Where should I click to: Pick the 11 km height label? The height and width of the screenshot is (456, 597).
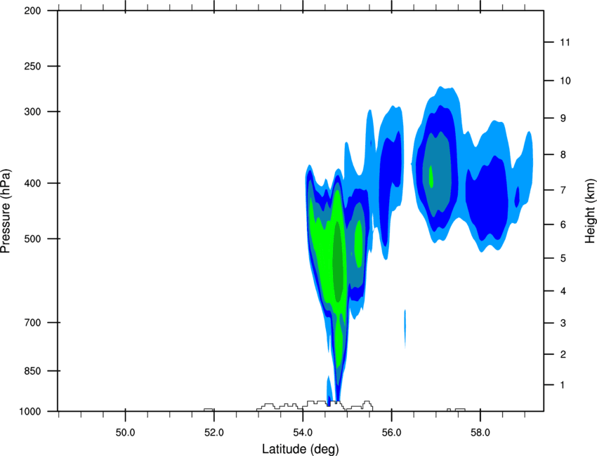[565, 42]
